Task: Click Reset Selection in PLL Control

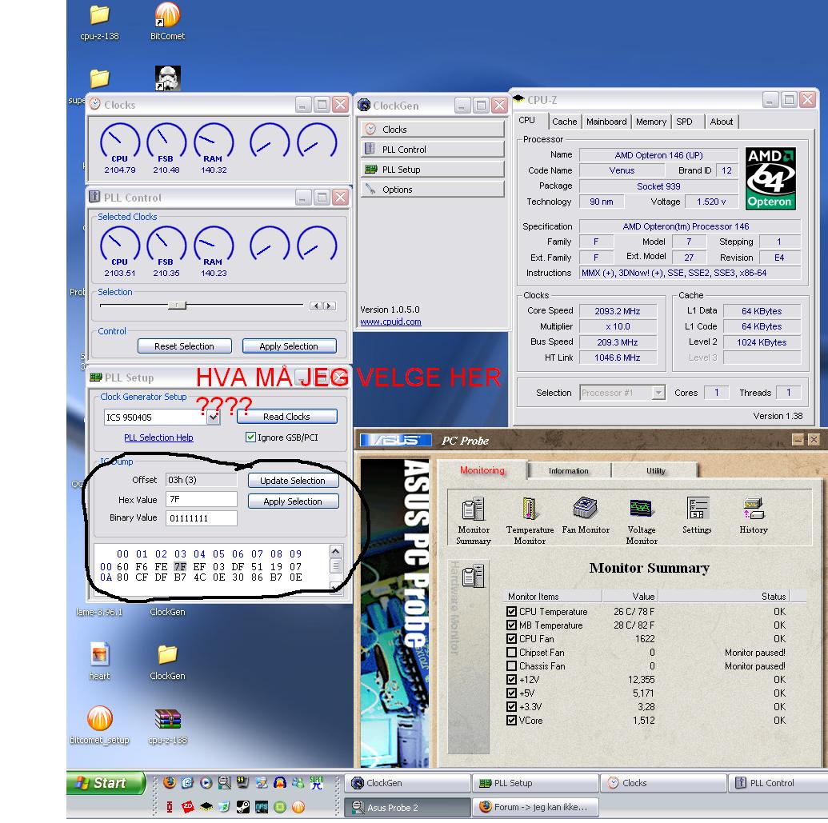Action: pos(184,346)
